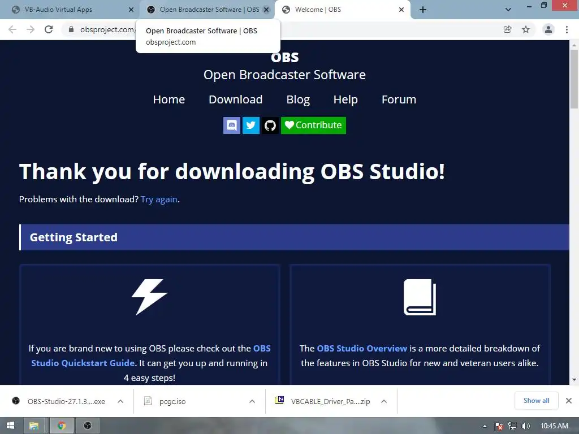Open the Twitter icon link
The image size is (579, 434).
click(x=250, y=125)
